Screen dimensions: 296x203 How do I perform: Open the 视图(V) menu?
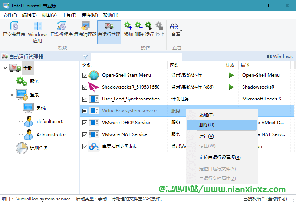pyautogui.click(x=49, y=15)
